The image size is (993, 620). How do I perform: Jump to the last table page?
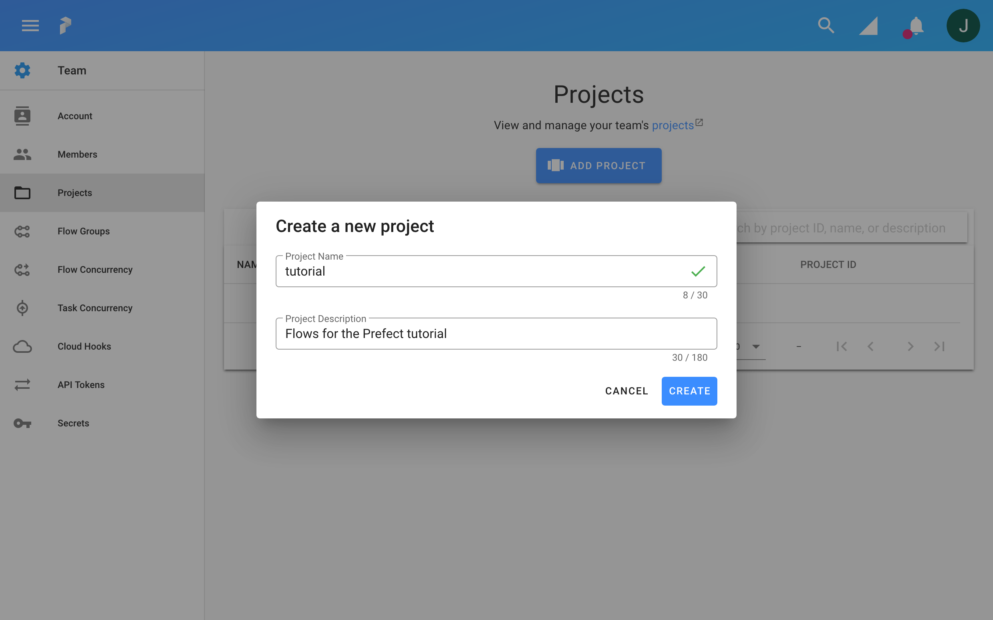939,346
